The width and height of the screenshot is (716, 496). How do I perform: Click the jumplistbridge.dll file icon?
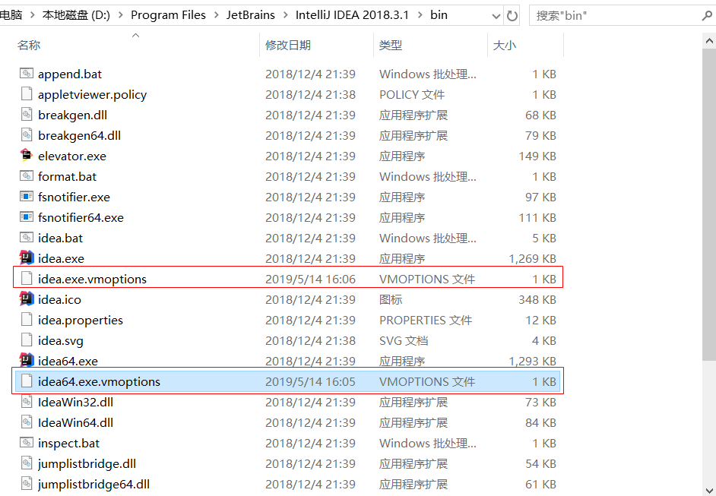27,463
